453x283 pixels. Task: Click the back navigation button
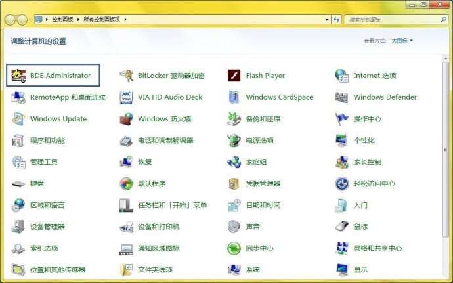click(11, 20)
